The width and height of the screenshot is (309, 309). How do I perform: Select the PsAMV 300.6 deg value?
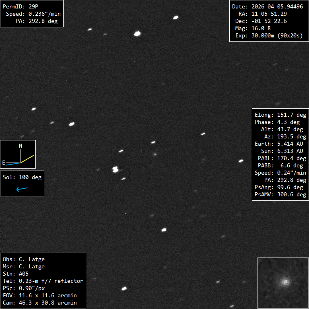click(280, 194)
